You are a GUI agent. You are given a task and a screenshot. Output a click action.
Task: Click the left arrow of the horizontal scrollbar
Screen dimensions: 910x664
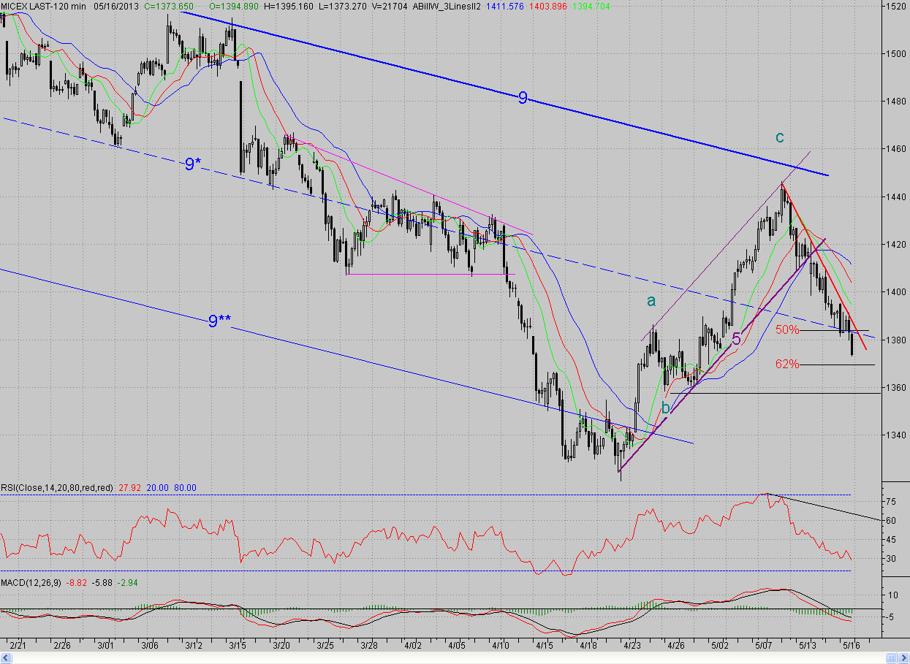(4, 659)
